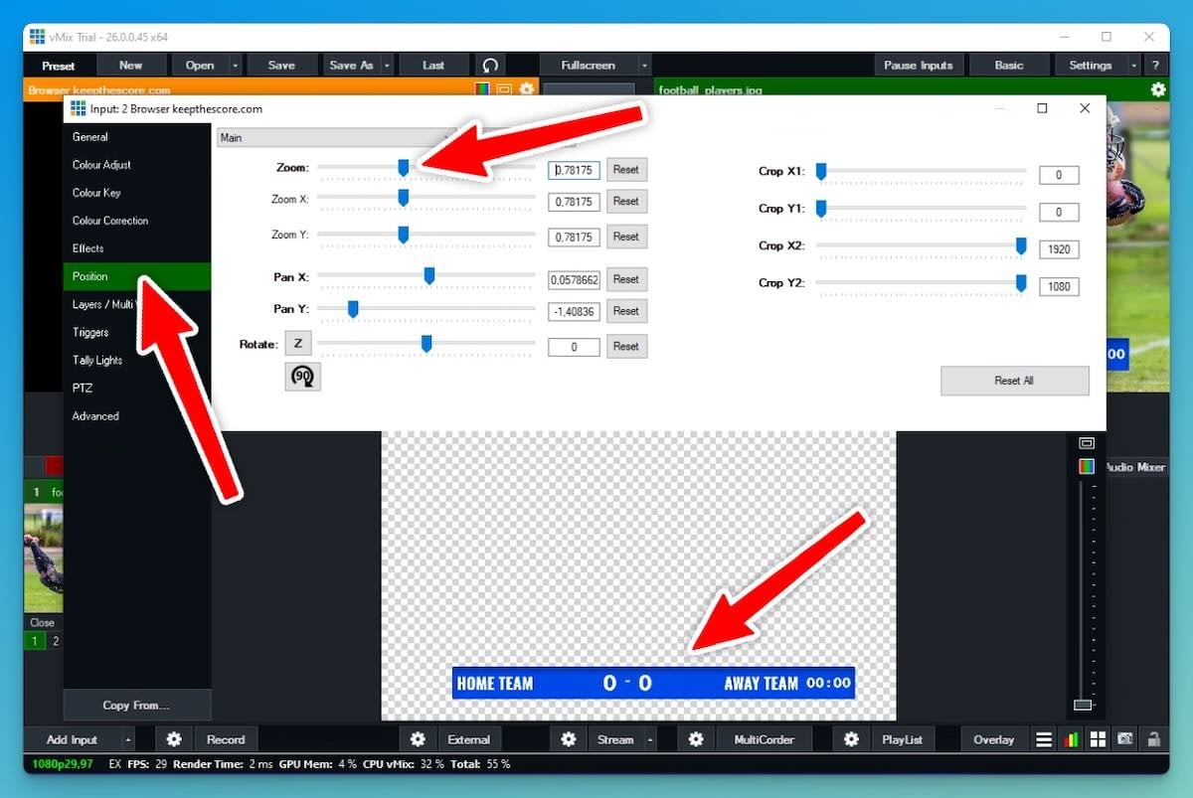Toggle Pause Inputs in the top bar

pyautogui.click(x=919, y=65)
